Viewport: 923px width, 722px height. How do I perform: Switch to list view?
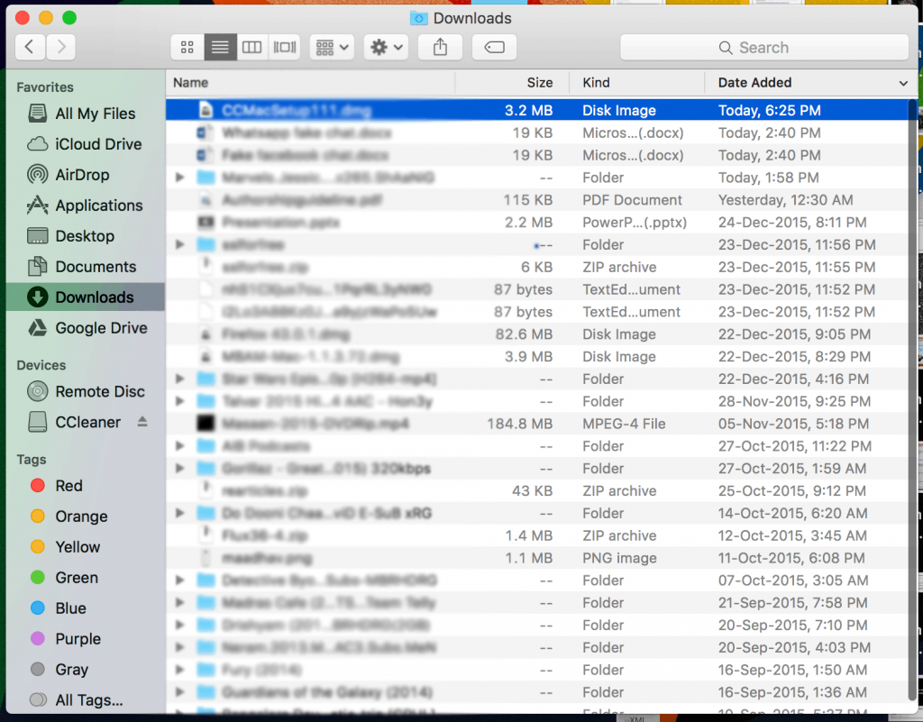[220, 47]
